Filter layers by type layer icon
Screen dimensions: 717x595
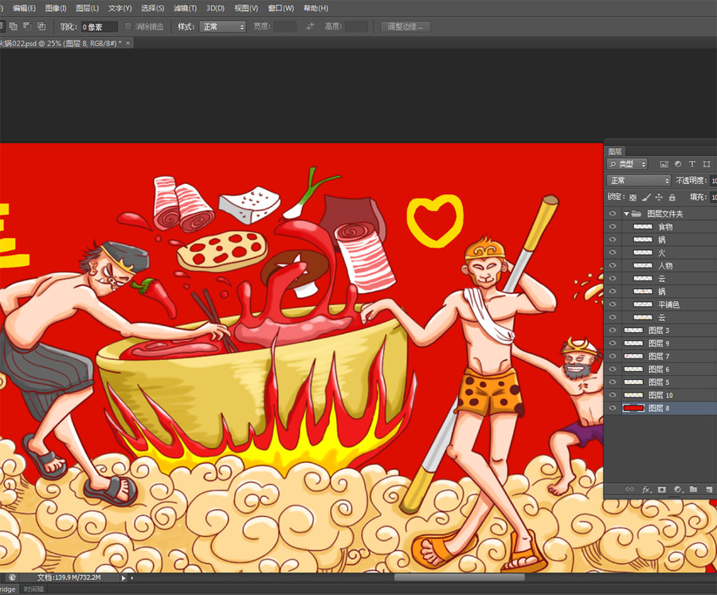(x=692, y=164)
